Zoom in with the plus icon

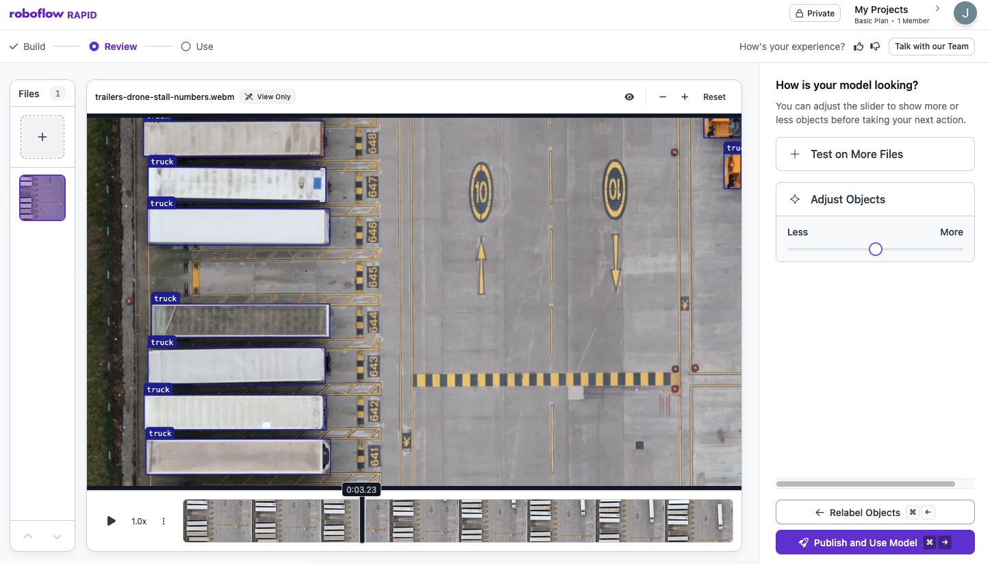click(685, 97)
